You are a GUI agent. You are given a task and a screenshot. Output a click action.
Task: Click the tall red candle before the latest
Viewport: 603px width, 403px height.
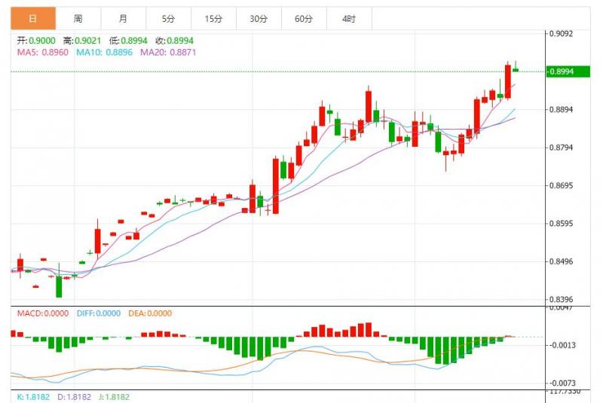508,81
